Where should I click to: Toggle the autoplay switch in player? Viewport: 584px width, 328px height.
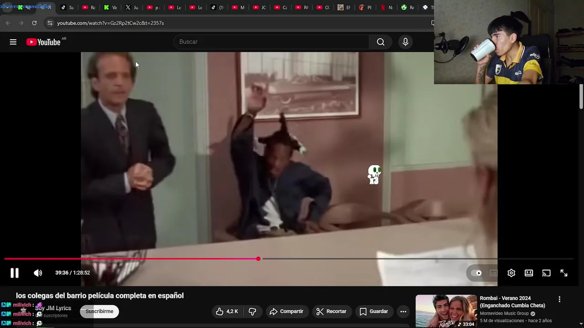[x=476, y=273]
